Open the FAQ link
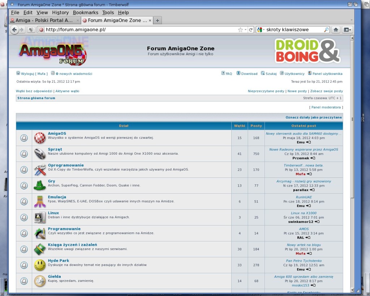This screenshot has height=296, width=370. (229, 74)
